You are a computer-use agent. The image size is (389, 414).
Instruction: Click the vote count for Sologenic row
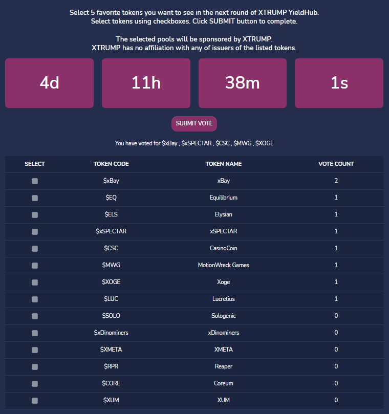point(336,316)
